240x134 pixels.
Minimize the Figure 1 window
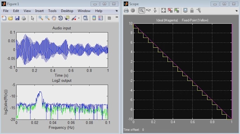pos(95,4)
